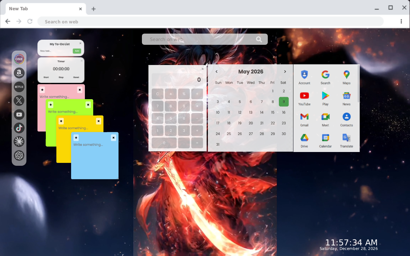Go to the previous month in the calendar
Viewport: 410px width, 256px height.
coord(217,72)
